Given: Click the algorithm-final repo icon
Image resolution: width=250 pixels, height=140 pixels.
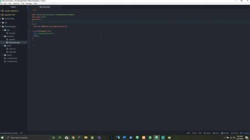Looking at the screenshot, I should [x=3, y=15].
